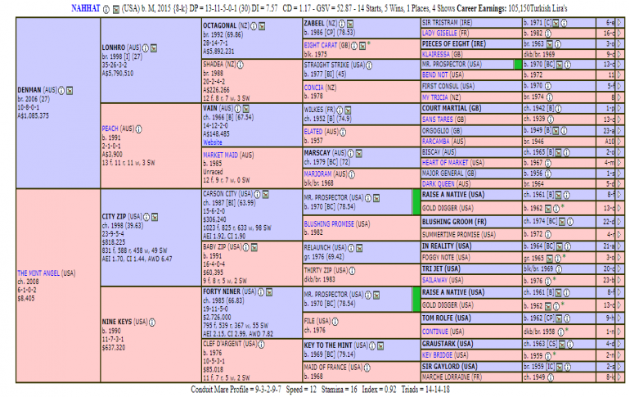Click the info icon beside SHADEA

pyautogui.click(x=241, y=65)
